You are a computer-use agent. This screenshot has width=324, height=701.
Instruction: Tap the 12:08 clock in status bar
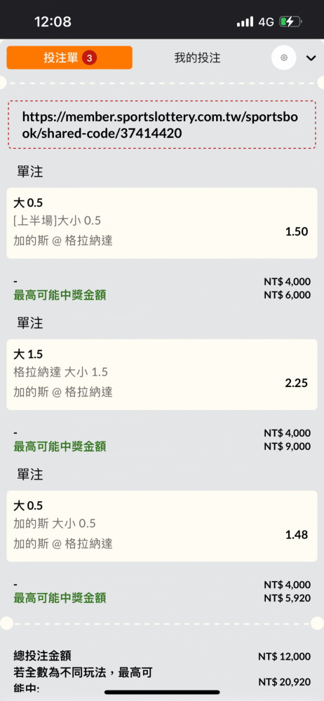click(x=53, y=22)
